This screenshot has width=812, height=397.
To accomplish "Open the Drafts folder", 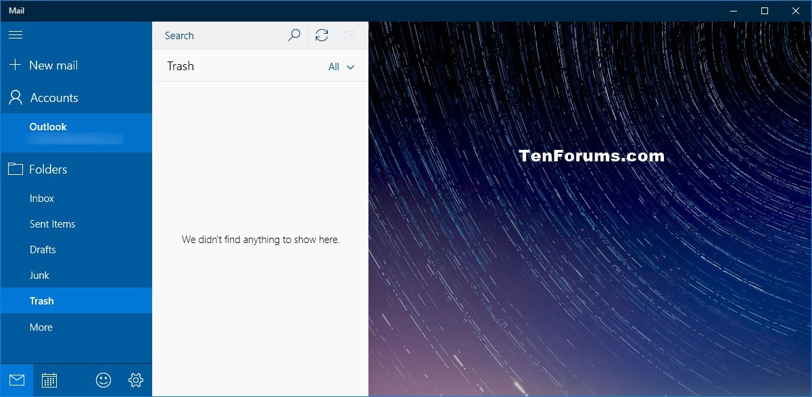I will [x=76, y=249].
